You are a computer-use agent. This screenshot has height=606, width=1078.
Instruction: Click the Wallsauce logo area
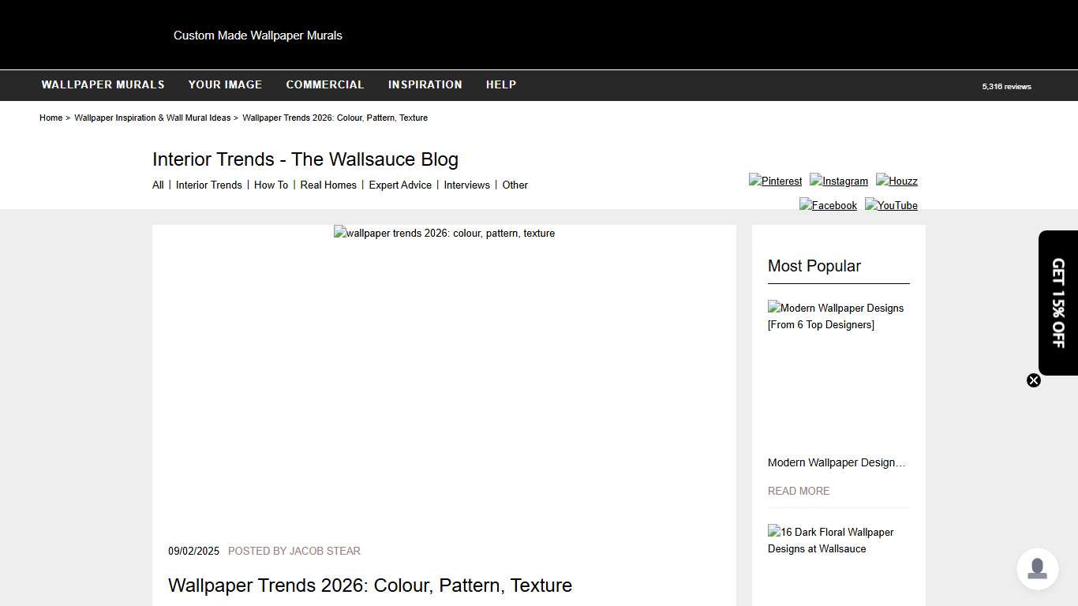(258, 35)
